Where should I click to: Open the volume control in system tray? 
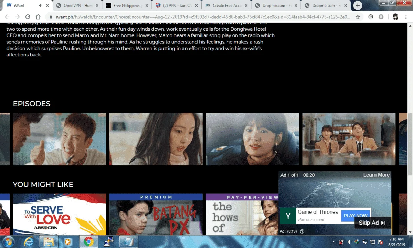click(349, 242)
